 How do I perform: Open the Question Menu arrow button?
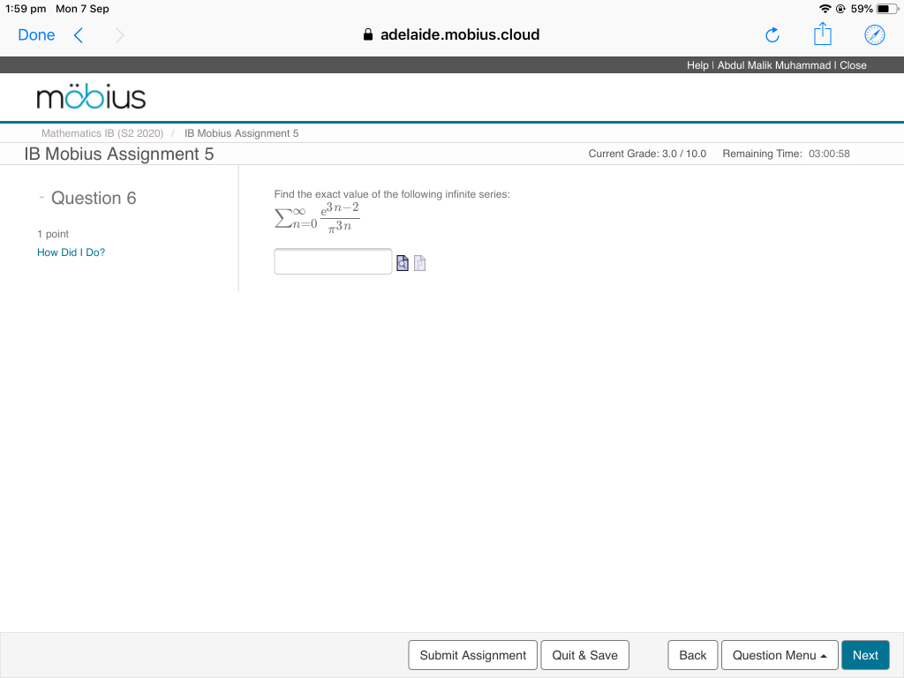tap(823, 655)
